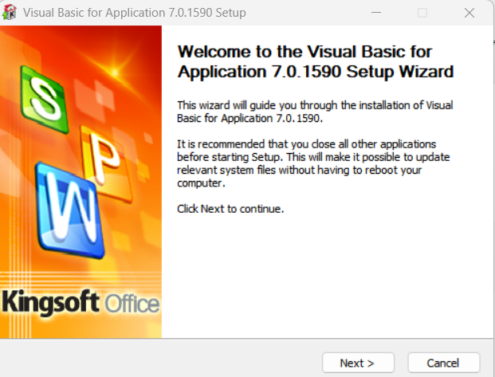
Task: Click the 'Click Next to continue.' text
Action: (x=230, y=209)
